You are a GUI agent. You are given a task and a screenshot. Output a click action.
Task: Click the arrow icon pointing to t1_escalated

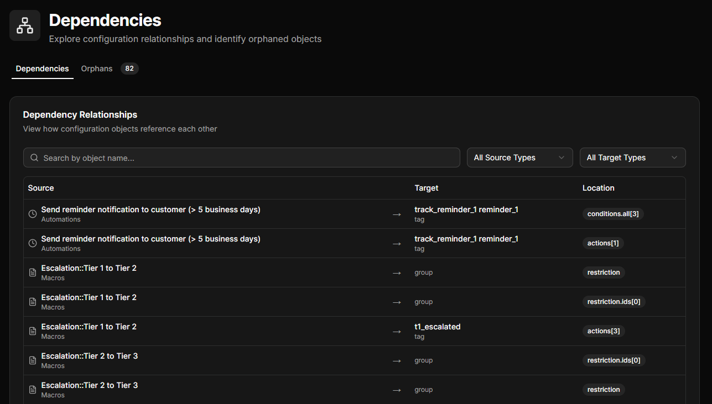tap(396, 331)
